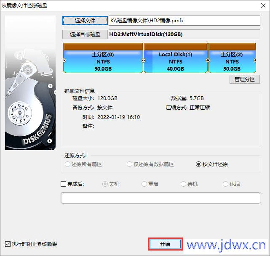This screenshot has height=256, width=270.
Task: Click the image file path field
Action: (184, 21)
